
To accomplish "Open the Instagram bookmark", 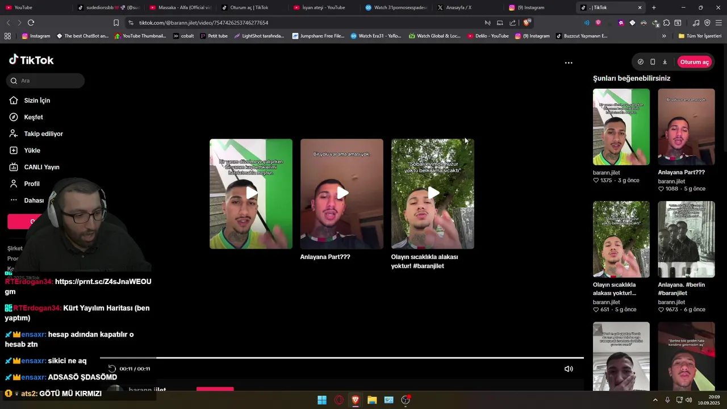I will [36, 36].
